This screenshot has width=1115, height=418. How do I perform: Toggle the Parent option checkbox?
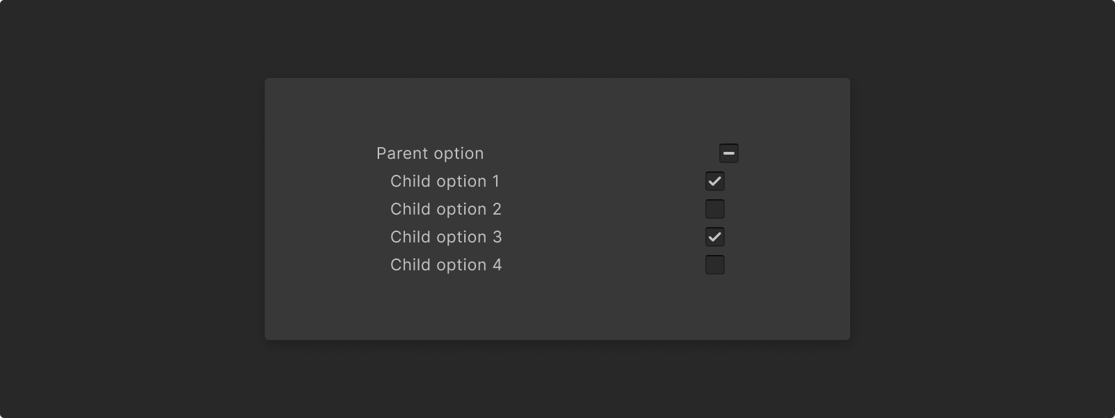pyautogui.click(x=729, y=153)
